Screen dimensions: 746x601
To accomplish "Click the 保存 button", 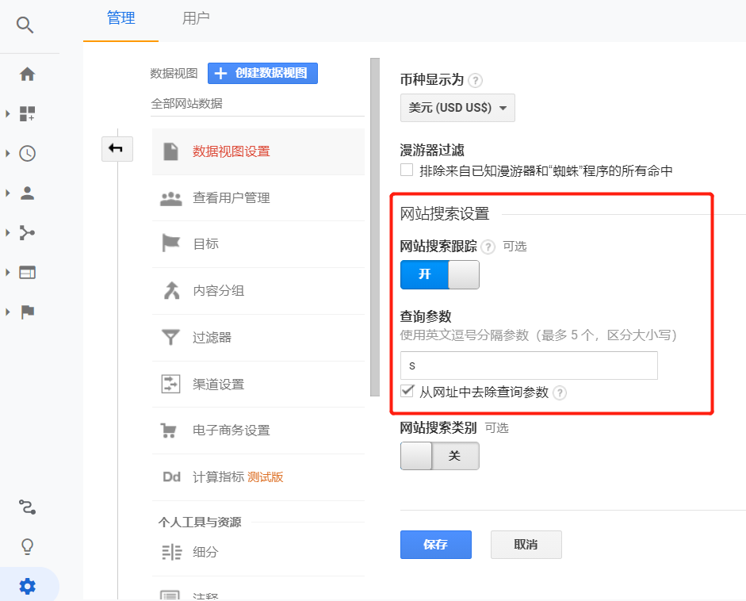I will coord(435,545).
